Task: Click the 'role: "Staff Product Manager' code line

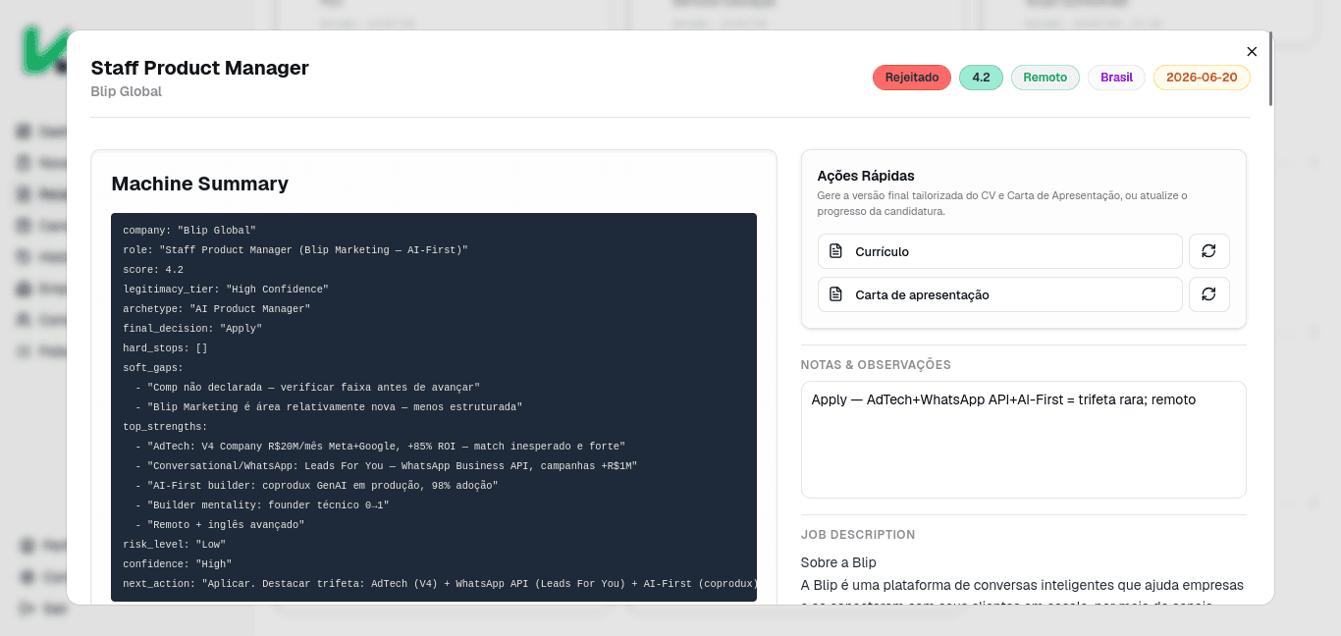Action: point(295,250)
